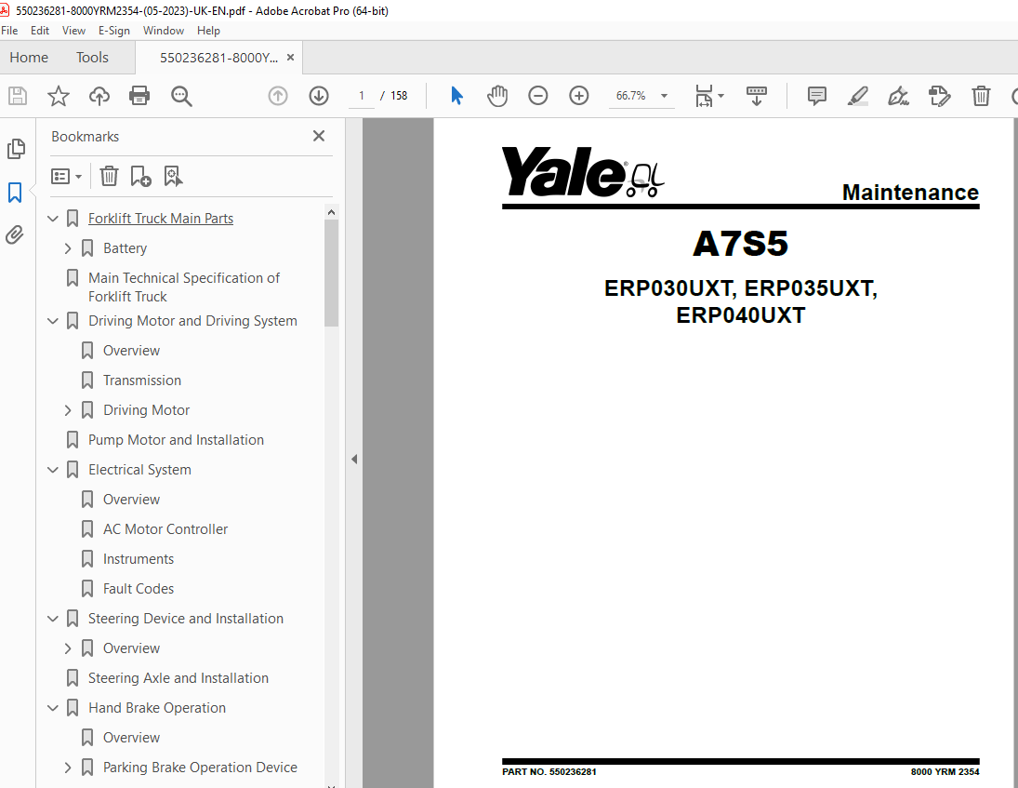Click the Save file icon
Viewport: 1018px width, 788px height.
click(18, 96)
